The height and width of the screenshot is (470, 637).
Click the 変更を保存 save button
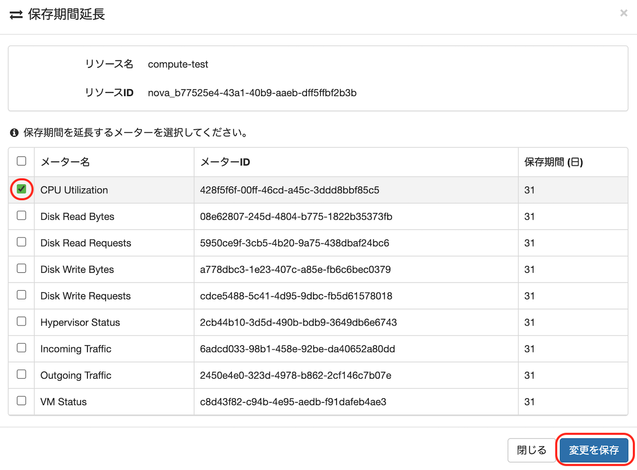pyautogui.click(x=594, y=450)
